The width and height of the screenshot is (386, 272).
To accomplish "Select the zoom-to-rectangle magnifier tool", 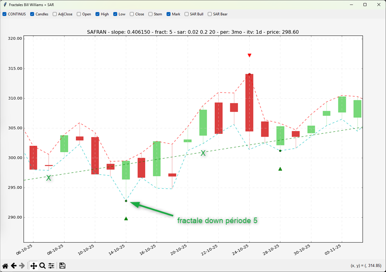I will tap(43, 266).
